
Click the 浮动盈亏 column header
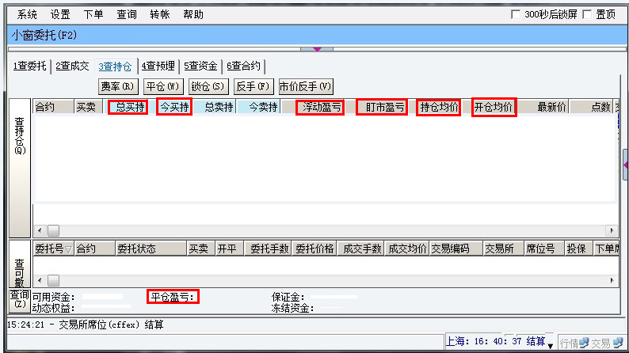(322, 108)
